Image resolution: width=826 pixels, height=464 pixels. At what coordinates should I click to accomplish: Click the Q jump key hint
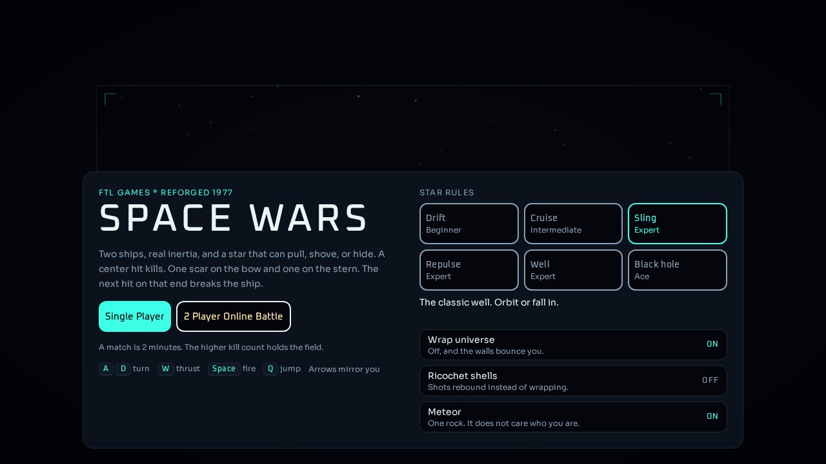270,369
